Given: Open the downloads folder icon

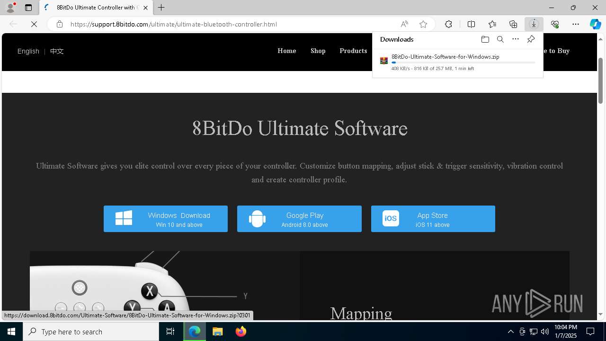Looking at the screenshot, I should (x=485, y=39).
